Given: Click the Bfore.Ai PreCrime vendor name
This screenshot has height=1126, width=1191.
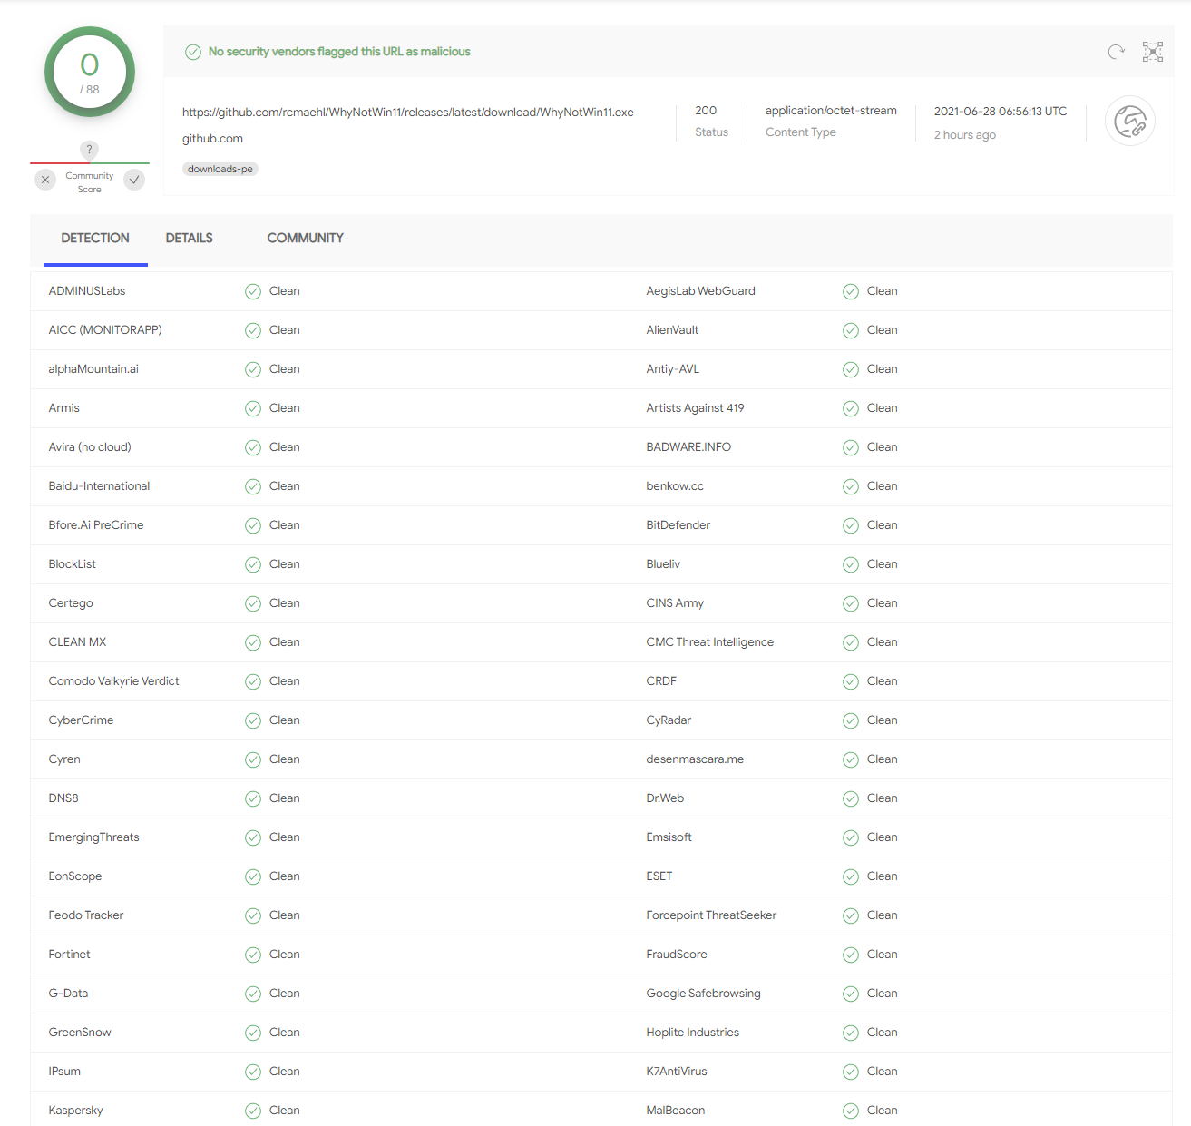Looking at the screenshot, I should pos(96,525).
